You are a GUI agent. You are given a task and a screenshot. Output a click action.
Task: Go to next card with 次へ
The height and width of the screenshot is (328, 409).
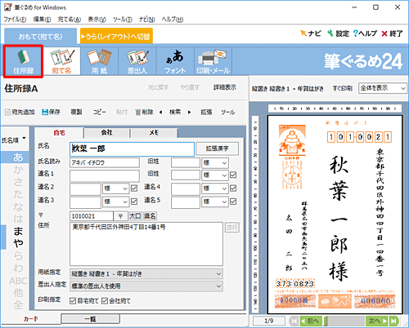coord(376,321)
